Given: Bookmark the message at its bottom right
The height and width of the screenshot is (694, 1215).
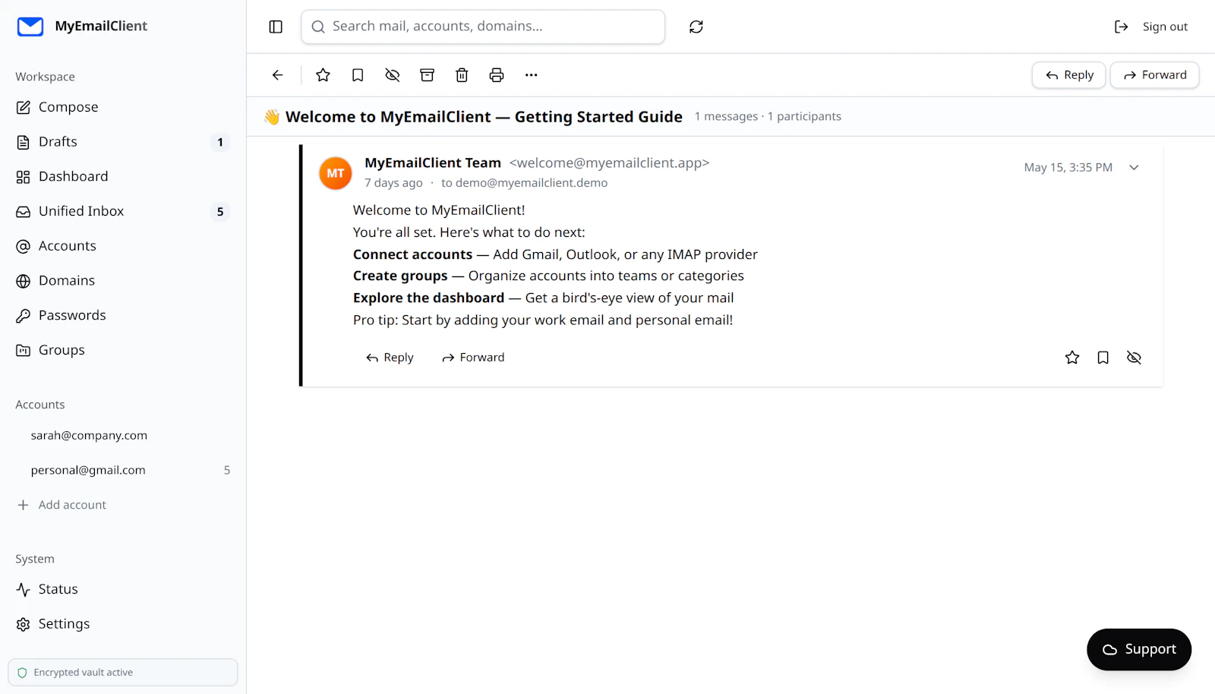Looking at the screenshot, I should tap(1103, 358).
